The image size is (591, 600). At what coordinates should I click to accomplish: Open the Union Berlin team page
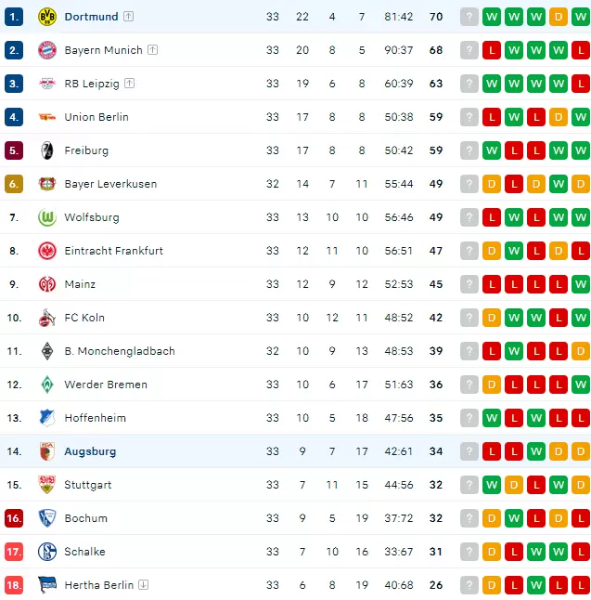pyautogui.click(x=96, y=117)
